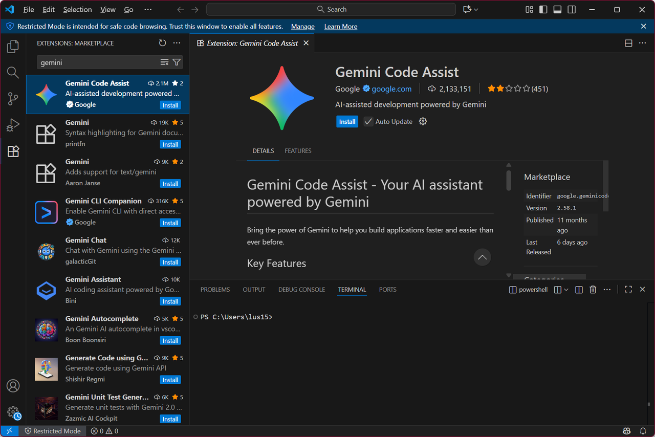Open the Search view in activity bar
The width and height of the screenshot is (655, 437).
[13, 73]
